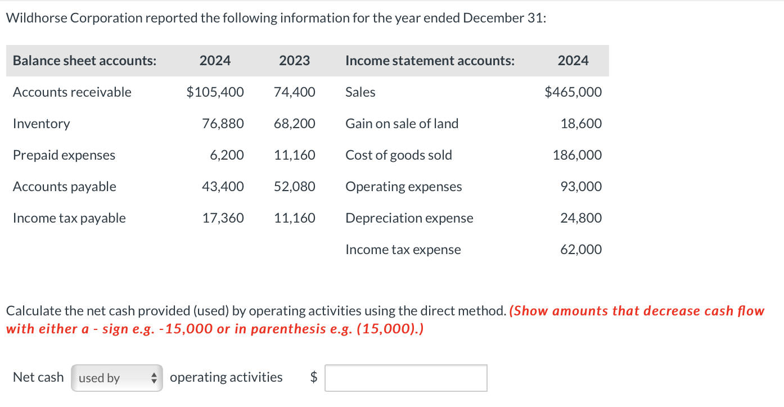Click the Depreciation expense value 24,800
Viewport: 784px width, 407px height.
581,218
